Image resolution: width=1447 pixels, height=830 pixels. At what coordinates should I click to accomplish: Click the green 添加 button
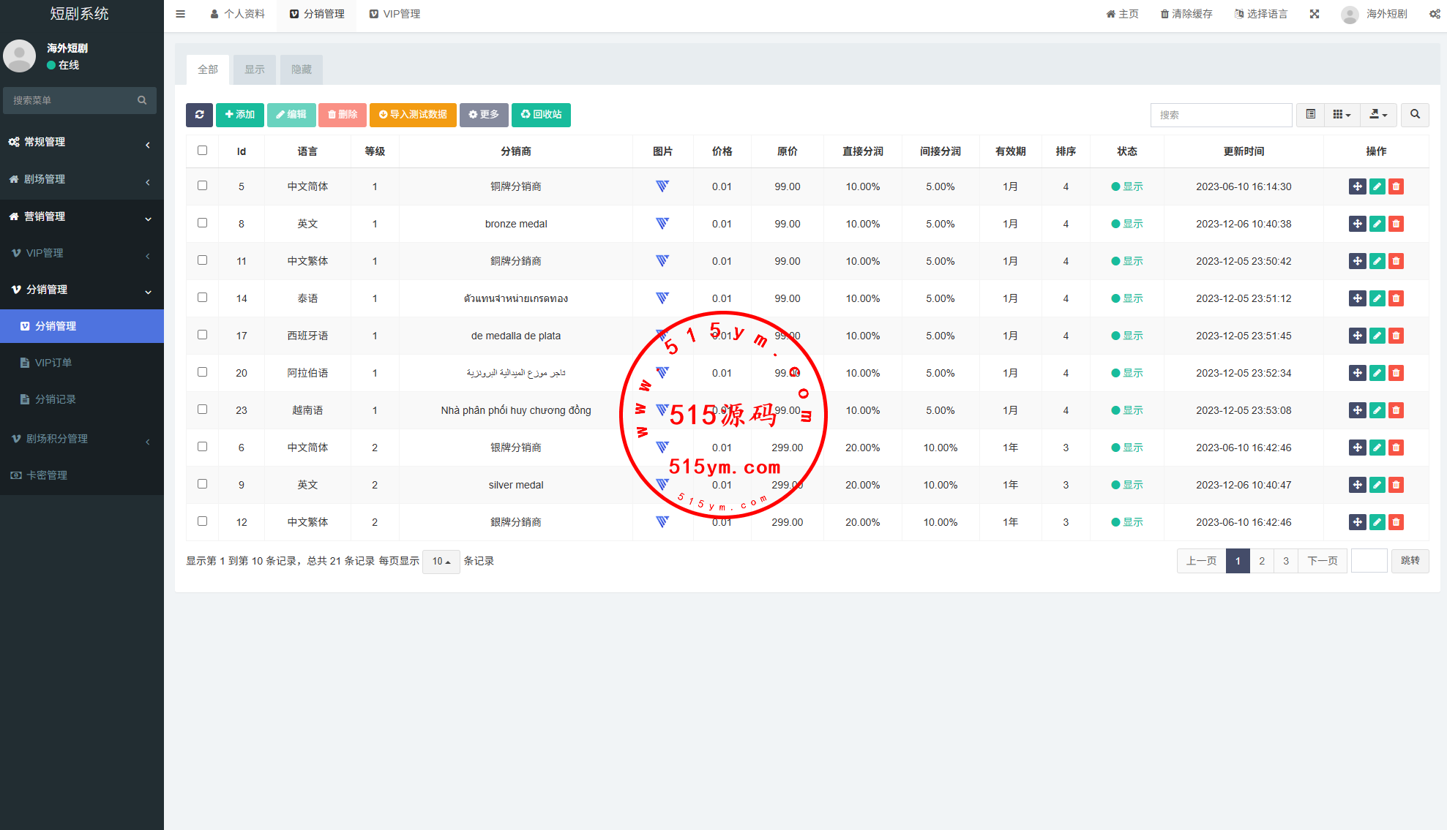(x=239, y=115)
